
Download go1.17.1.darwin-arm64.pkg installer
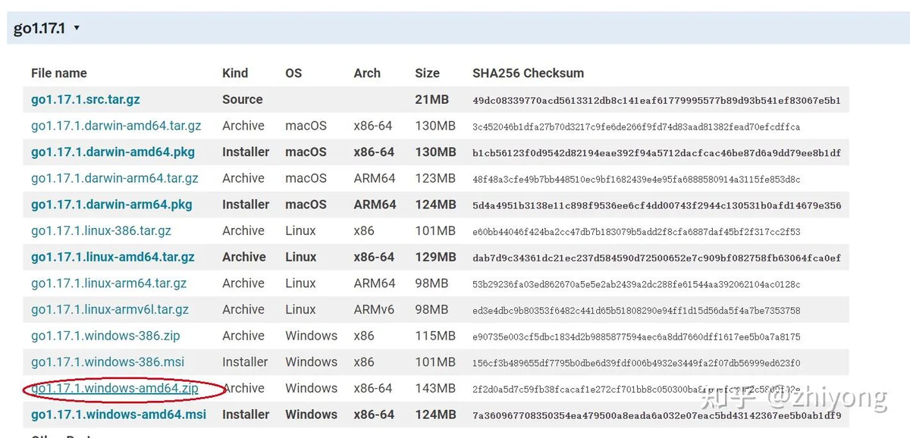click(x=111, y=205)
